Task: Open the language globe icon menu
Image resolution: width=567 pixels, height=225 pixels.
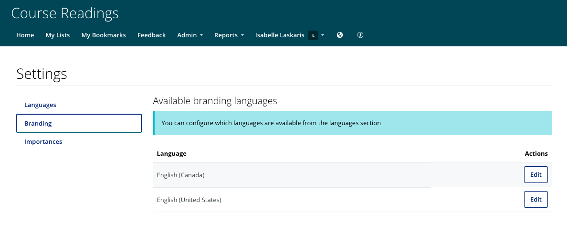Action: 339,35
